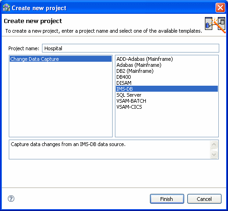Click the title bar application icon
228x211 pixels.
pyautogui.click(x=6, y=8)
